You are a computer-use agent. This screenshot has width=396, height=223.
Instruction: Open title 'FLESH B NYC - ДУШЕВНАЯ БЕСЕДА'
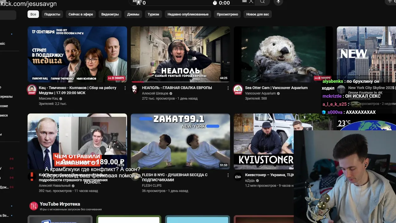click(175, 177)
